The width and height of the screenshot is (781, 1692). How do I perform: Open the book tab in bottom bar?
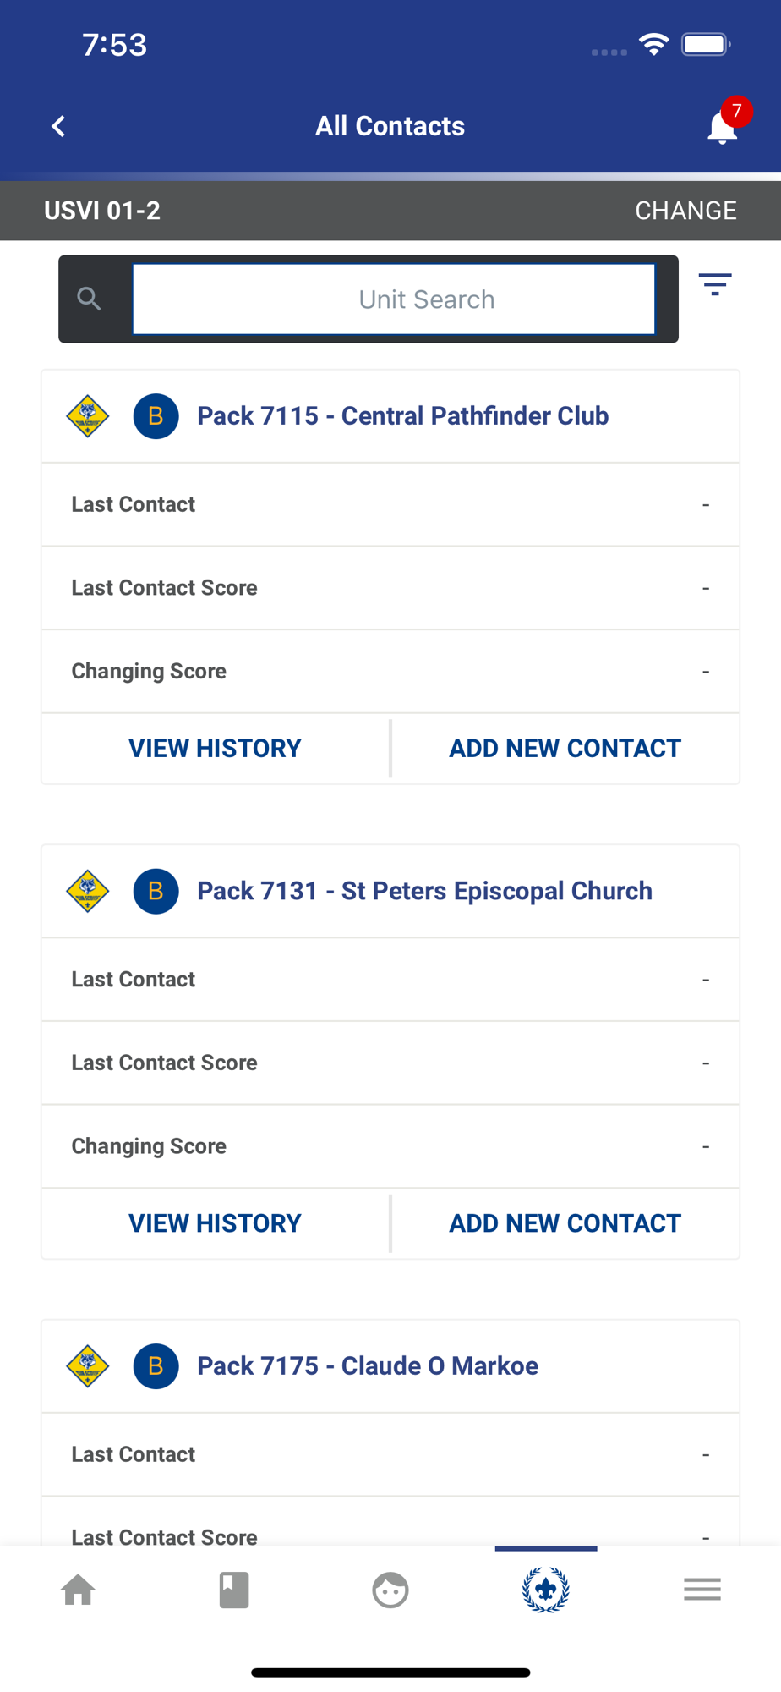pyautogui.click(x=234, y=1590)
